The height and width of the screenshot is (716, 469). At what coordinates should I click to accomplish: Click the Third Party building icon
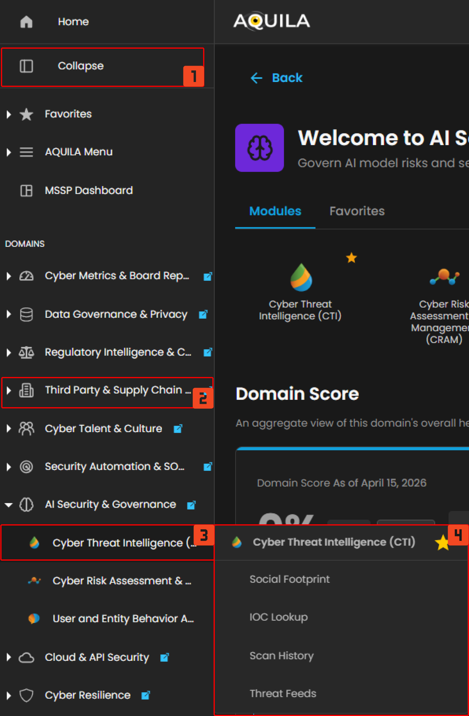[26, 391]
